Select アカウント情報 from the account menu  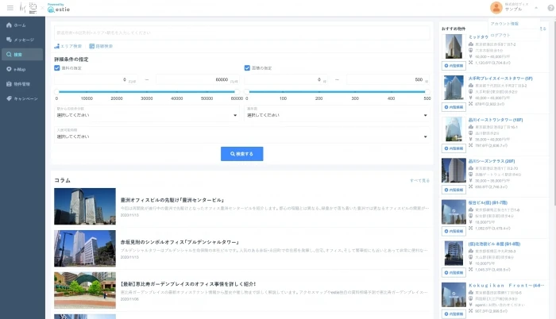point(499,24)
